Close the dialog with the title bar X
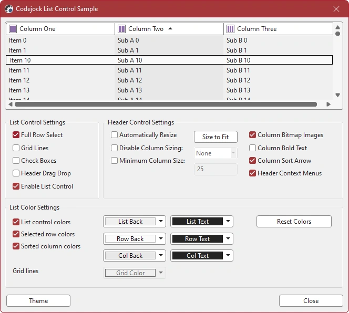The width and height of the screenshot is (349, 313). click(x=336, y=9)
